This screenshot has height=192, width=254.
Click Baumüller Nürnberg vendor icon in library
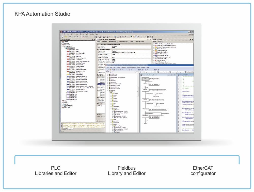coord(156,45)
